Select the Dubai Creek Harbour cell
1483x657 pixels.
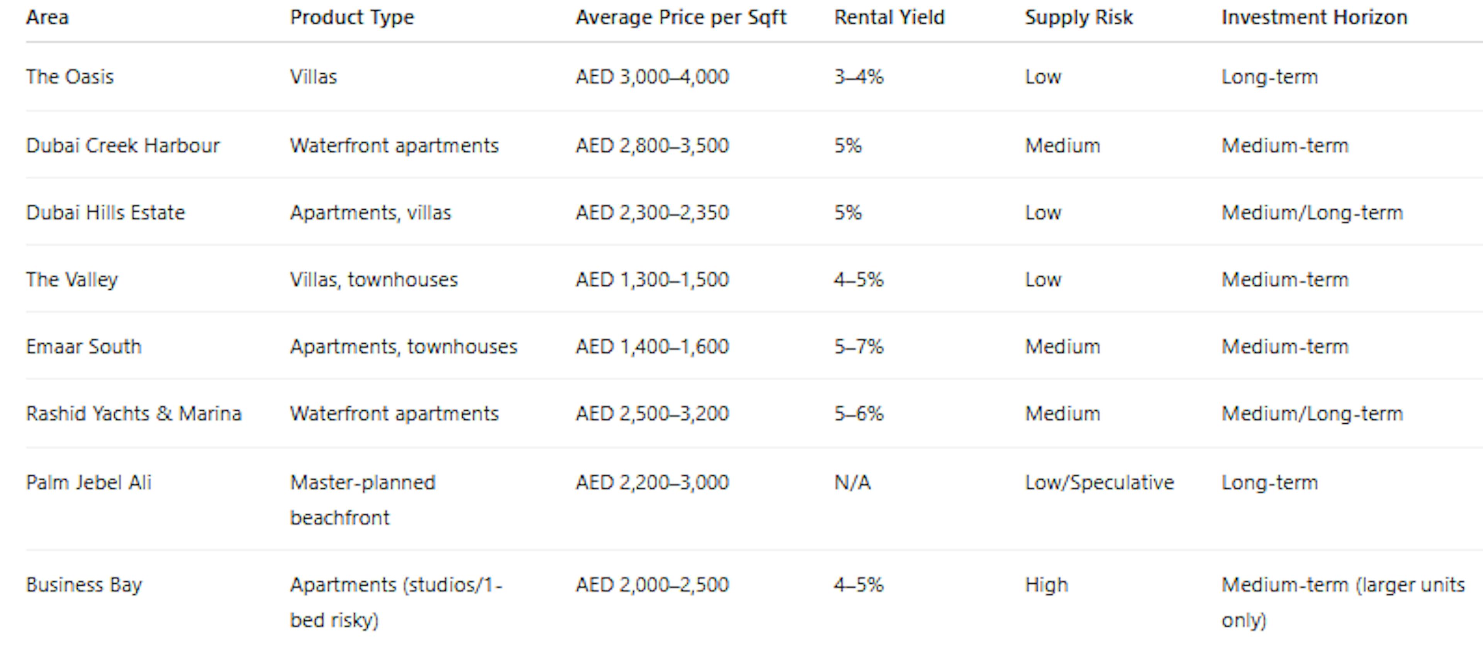click(123, 146)
